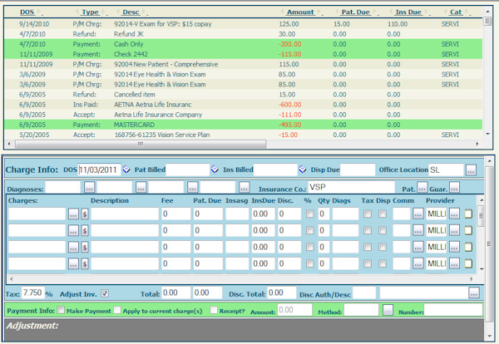Open charge code lookup in second charge row
Image resolution: width=499 pixels, height=344 pixels.
tap(73, 230)
